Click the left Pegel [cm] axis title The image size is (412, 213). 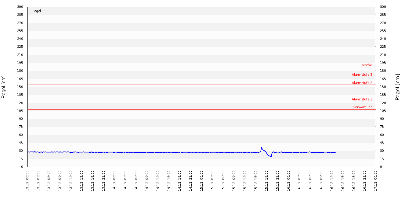4,87
